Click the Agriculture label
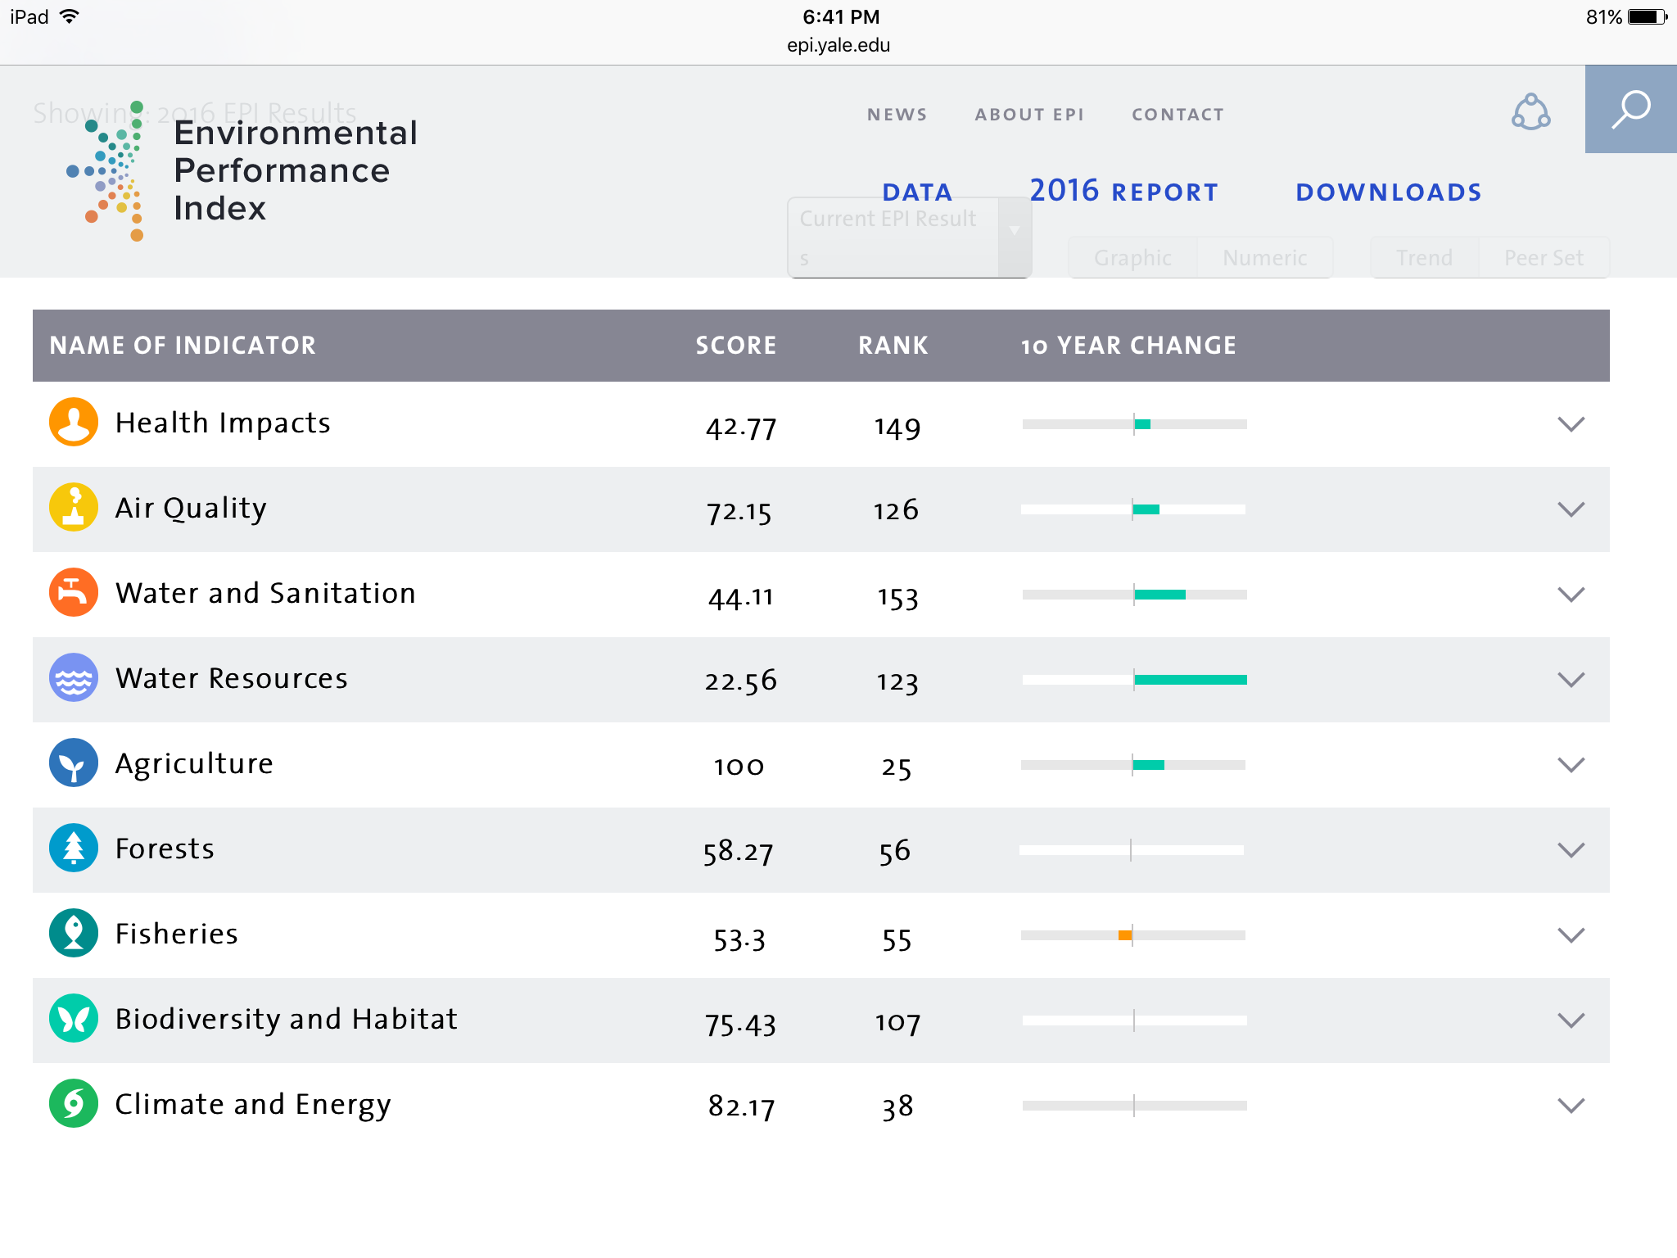This screenshot has height=1258, width=1677. click(x=194, y=763)
